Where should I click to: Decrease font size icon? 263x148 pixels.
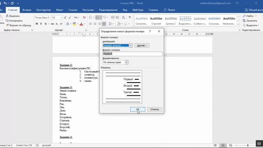[70, 17]
